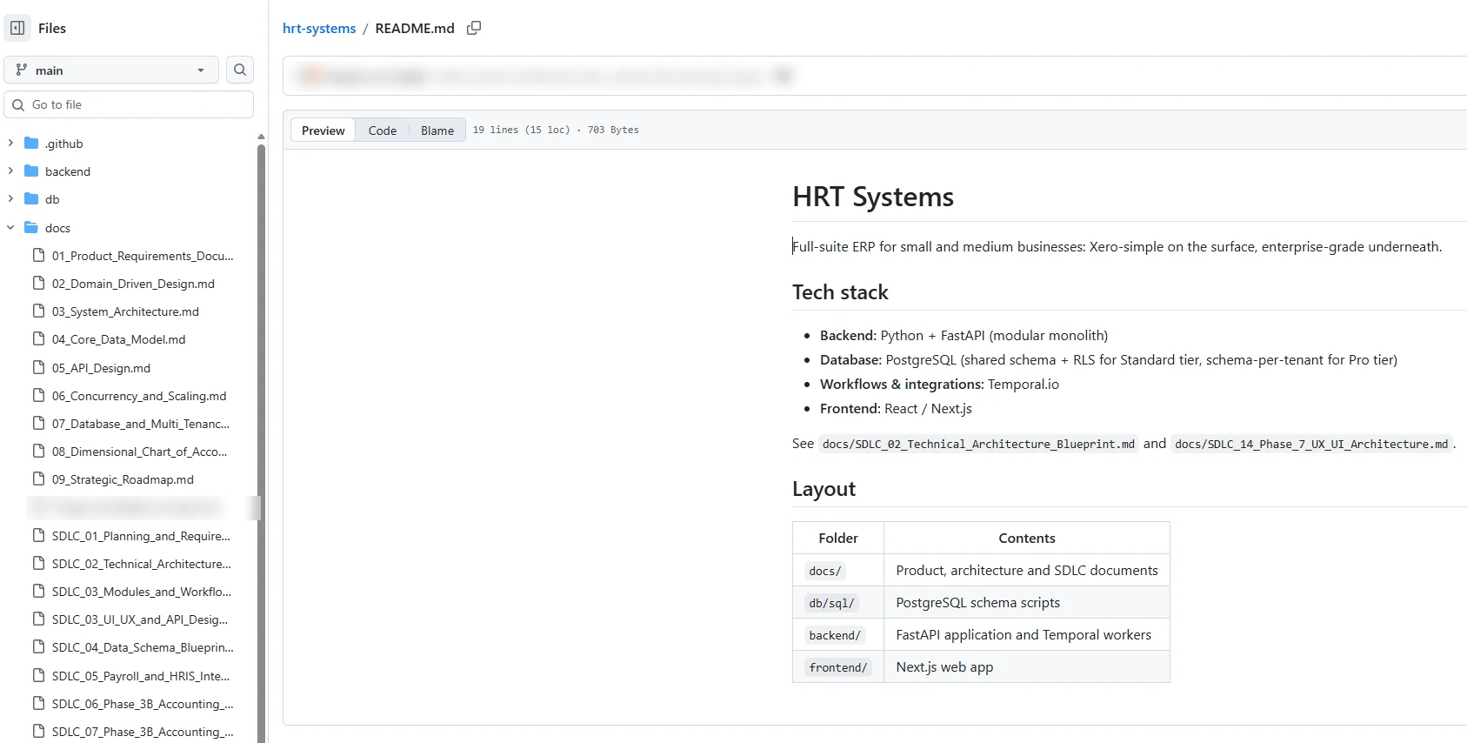Click file icon beside 09_Strategic_Roadmap.md
Image resolution: width=1467 pixels, height=743 pixels.
38,479
